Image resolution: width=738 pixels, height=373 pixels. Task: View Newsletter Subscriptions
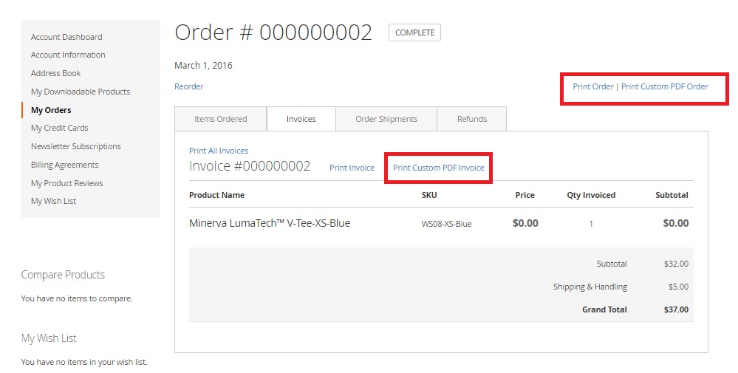76,146
